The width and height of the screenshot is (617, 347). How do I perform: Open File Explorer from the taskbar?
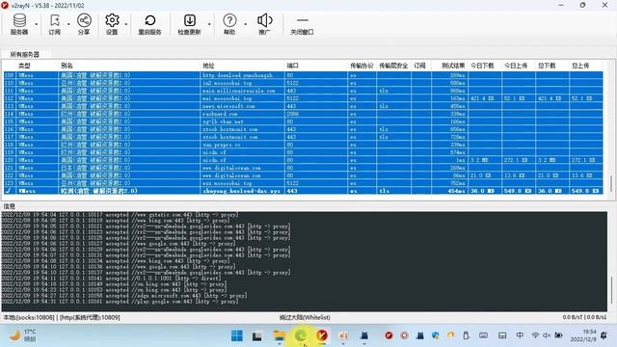point(279,335)
